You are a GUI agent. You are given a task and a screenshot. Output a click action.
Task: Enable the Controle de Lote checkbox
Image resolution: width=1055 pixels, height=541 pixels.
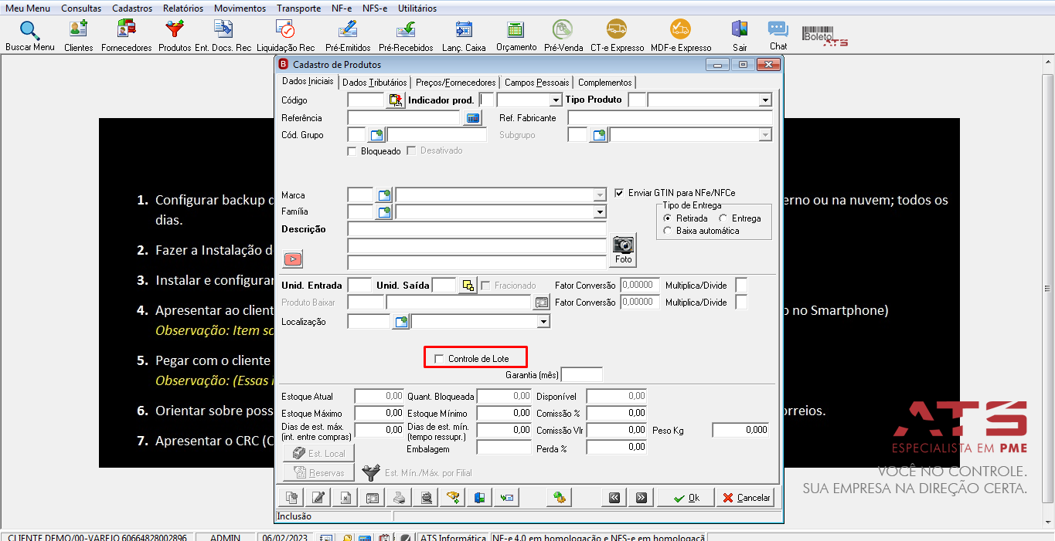[439, 359]
